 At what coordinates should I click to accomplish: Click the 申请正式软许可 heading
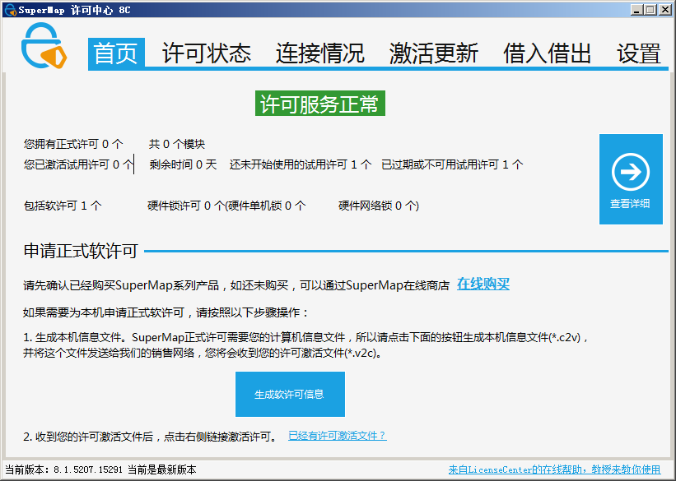point(81,251)
